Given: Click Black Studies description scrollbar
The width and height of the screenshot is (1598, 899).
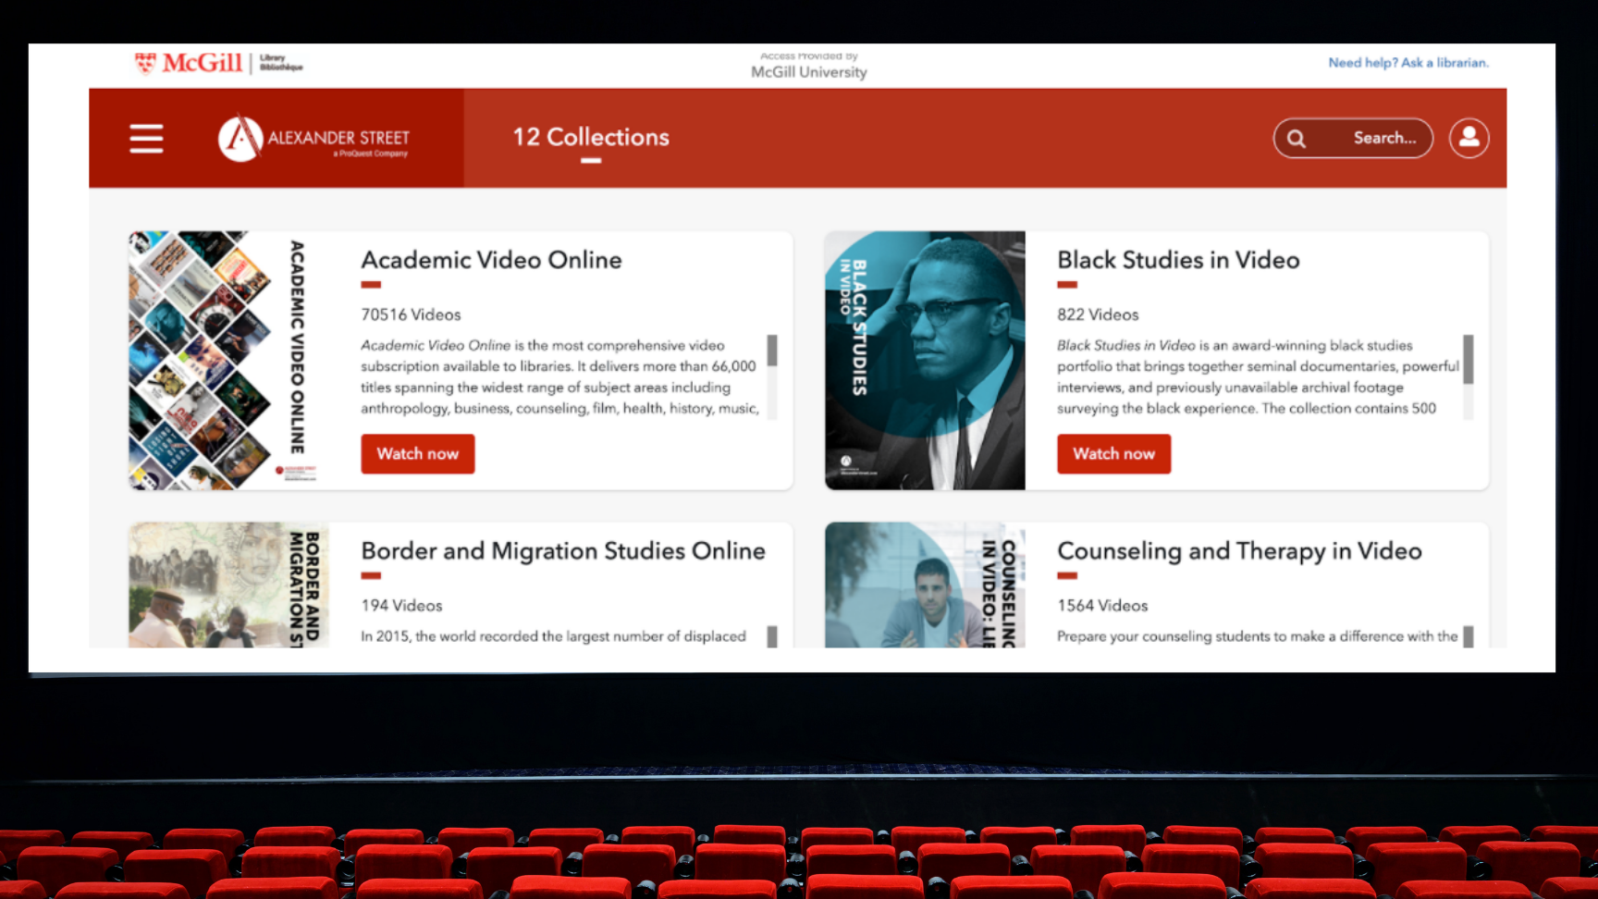Looking at the screenshot, I should point(1468,359).
